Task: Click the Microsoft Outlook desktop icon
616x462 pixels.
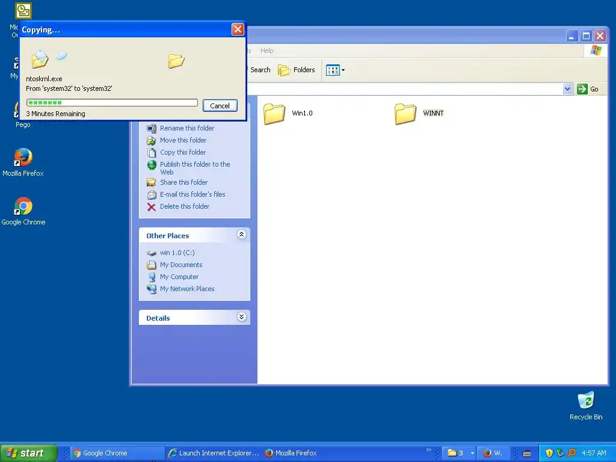Action: tap(23, 11)
